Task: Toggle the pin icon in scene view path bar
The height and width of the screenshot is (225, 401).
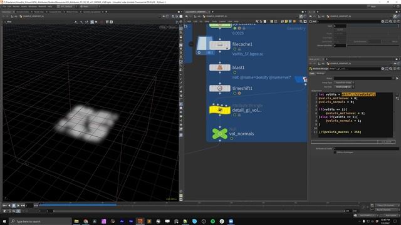Action: pyautogui.click(x=164, y=16)
